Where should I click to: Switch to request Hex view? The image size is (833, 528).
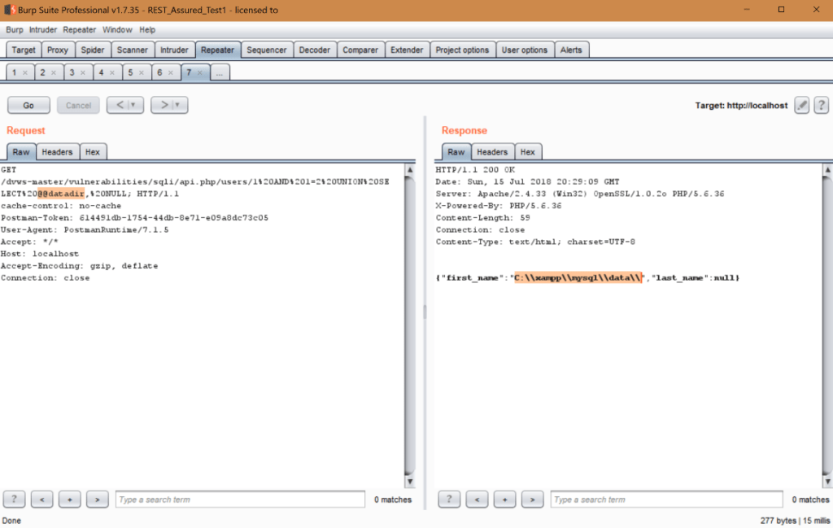(93, 152)
